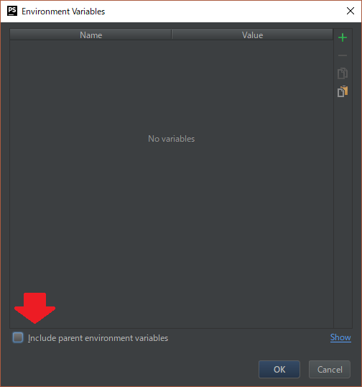Open the Show parent variables link
This screenshot has width=362, height=387.
[340, 337]
